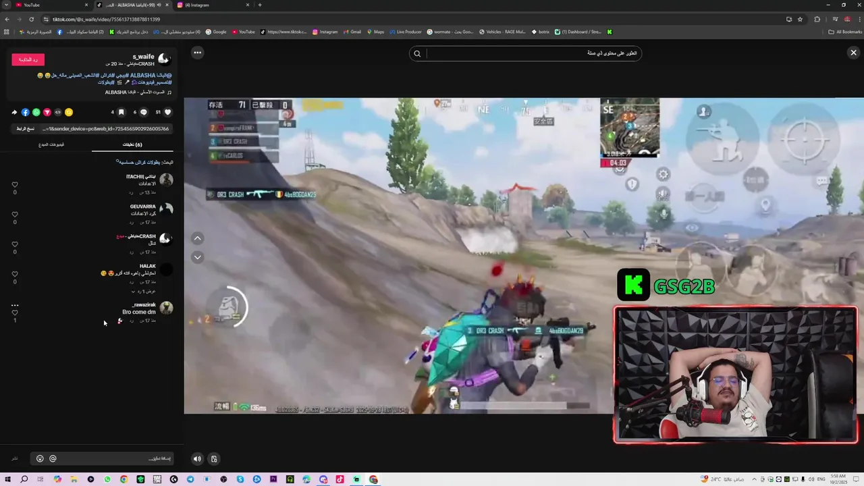Image resolution: width=864 pixels, height=486 pixels.
Task: Open Windows Start menu
Action: (x=7, y=479)
